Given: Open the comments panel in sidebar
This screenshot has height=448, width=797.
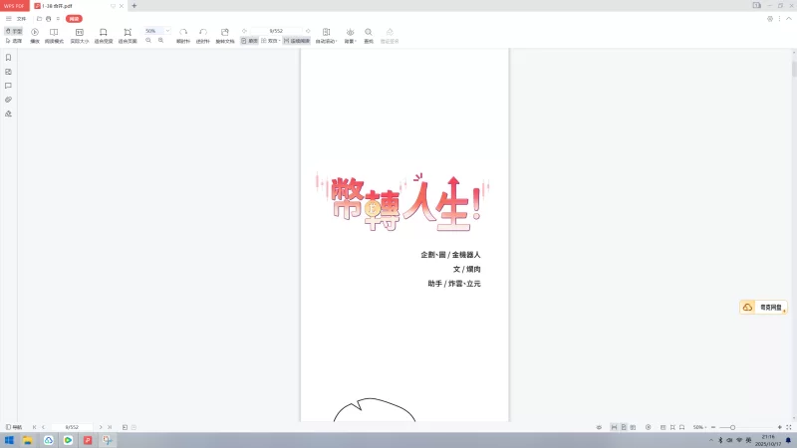Looking at the screenshot, I should point(8,86).
